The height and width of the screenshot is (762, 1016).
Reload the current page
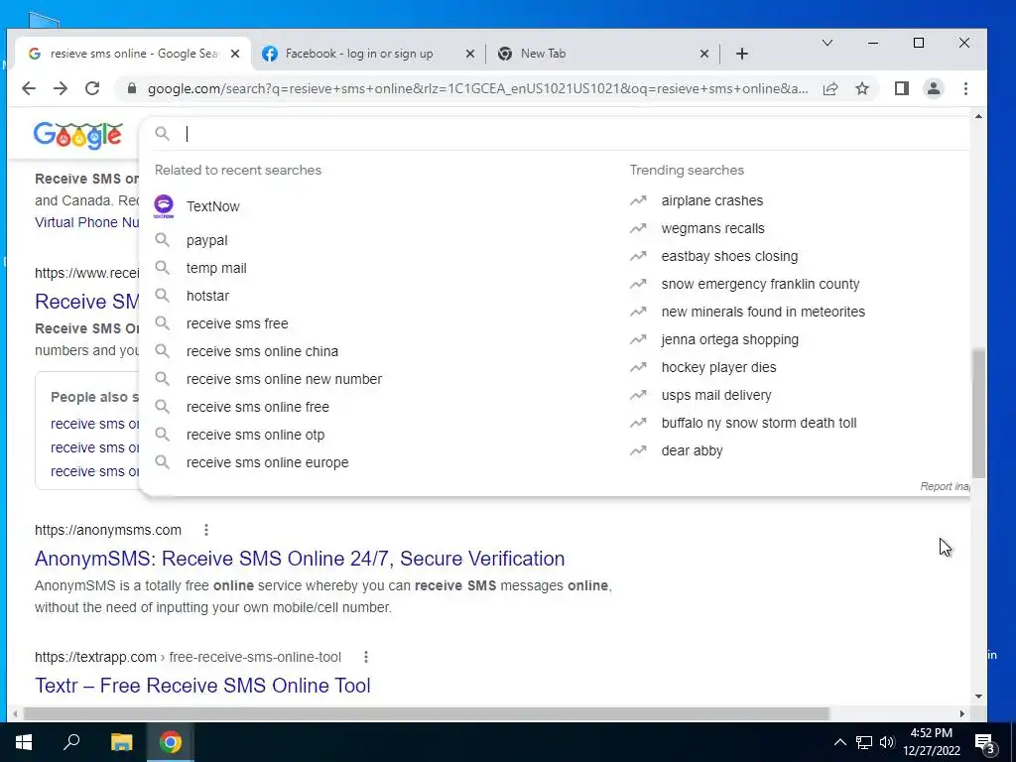click(x=92, y=88)
